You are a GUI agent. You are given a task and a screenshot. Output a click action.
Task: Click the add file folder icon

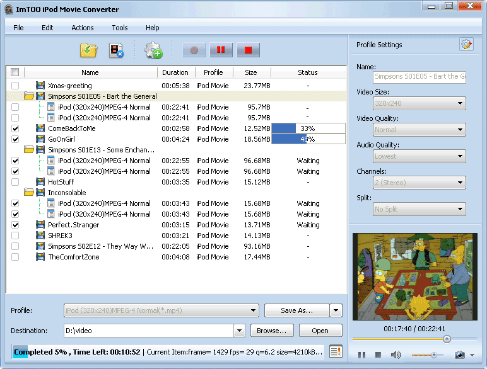[88, 50]
